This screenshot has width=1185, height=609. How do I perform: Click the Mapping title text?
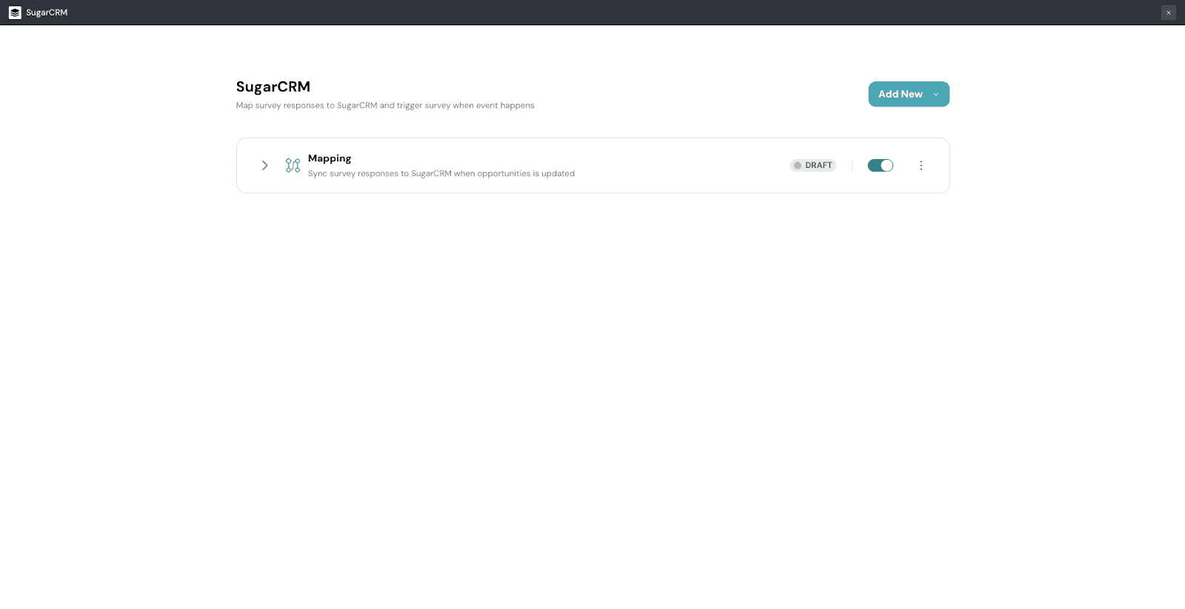(330, 158)
